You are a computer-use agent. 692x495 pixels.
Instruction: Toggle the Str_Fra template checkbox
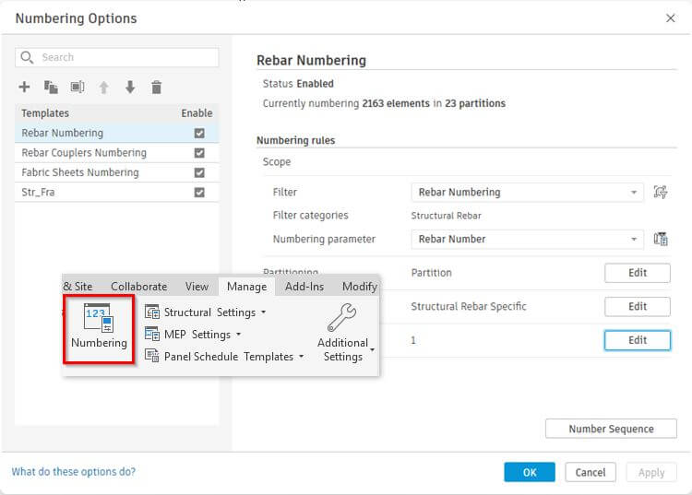199,193
